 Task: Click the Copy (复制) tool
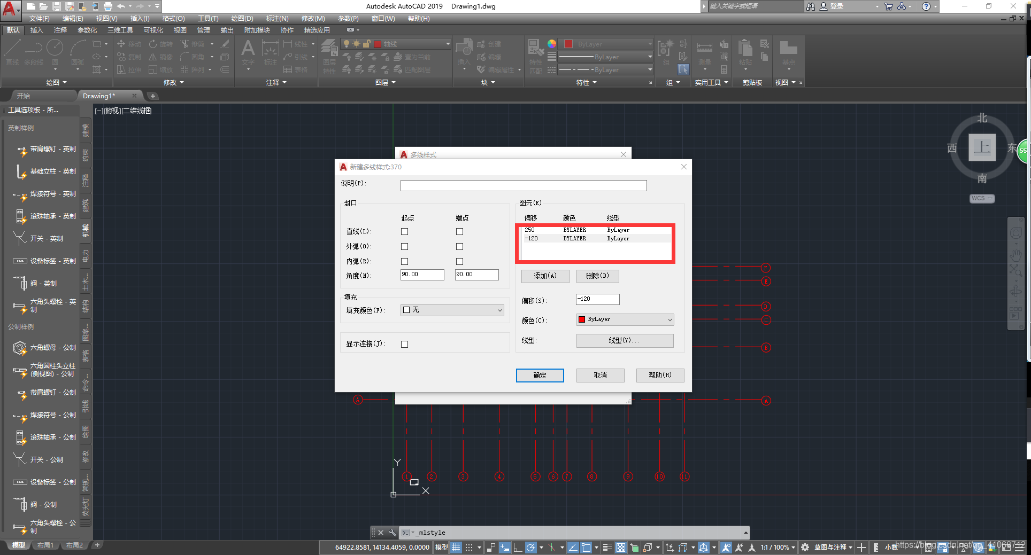[129, 57]
